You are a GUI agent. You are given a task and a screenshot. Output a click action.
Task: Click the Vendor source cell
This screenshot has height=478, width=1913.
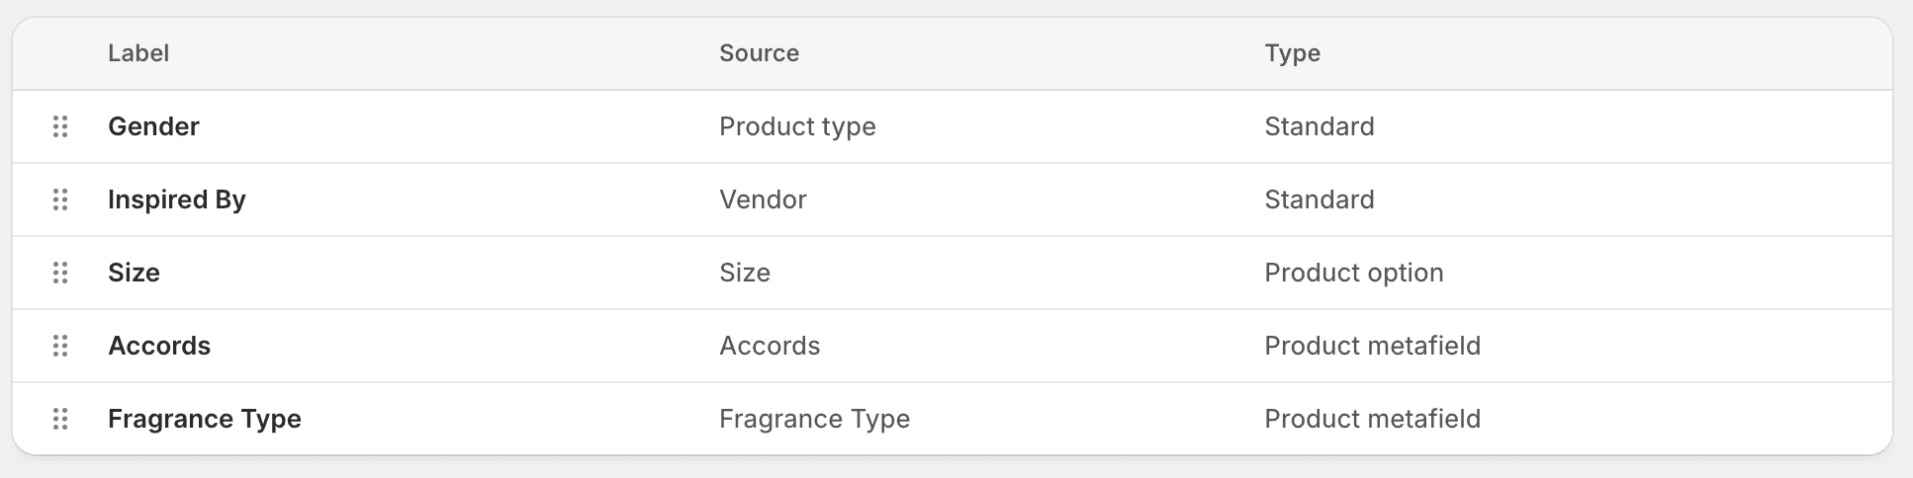pyautogui.click(x=763, y=199)
